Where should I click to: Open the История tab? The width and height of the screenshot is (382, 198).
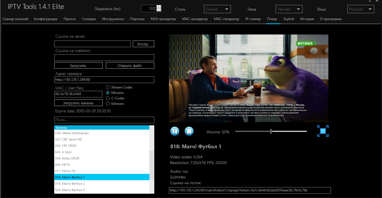(x=307, y=19)
